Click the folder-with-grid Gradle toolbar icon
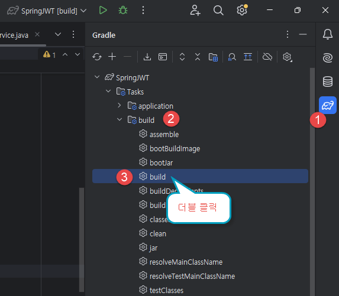 [213, 57]
